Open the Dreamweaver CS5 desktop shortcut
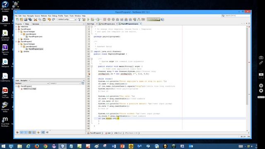Viewport: 265px width, 149px height. (5, 21)
